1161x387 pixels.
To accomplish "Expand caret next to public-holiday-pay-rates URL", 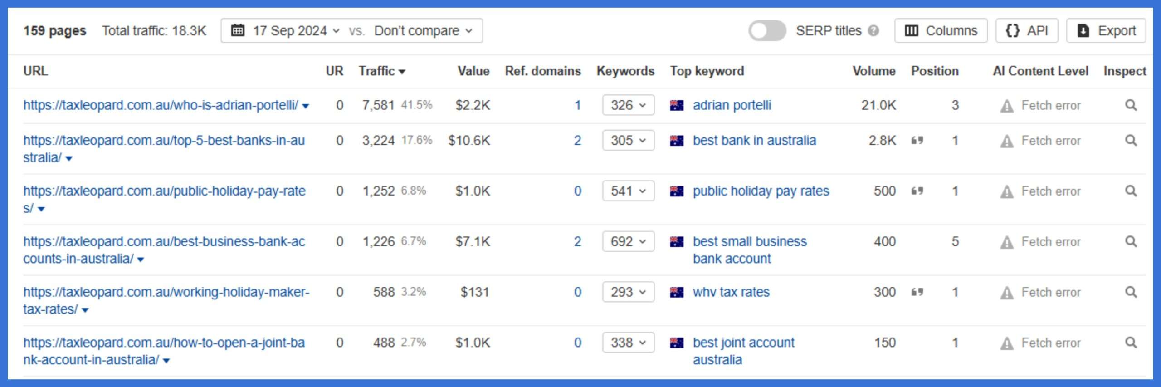I will tap(41, 209).
